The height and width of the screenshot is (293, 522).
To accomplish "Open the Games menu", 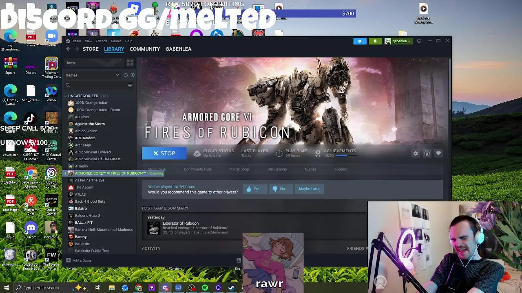I will click(x=116, y=41).
